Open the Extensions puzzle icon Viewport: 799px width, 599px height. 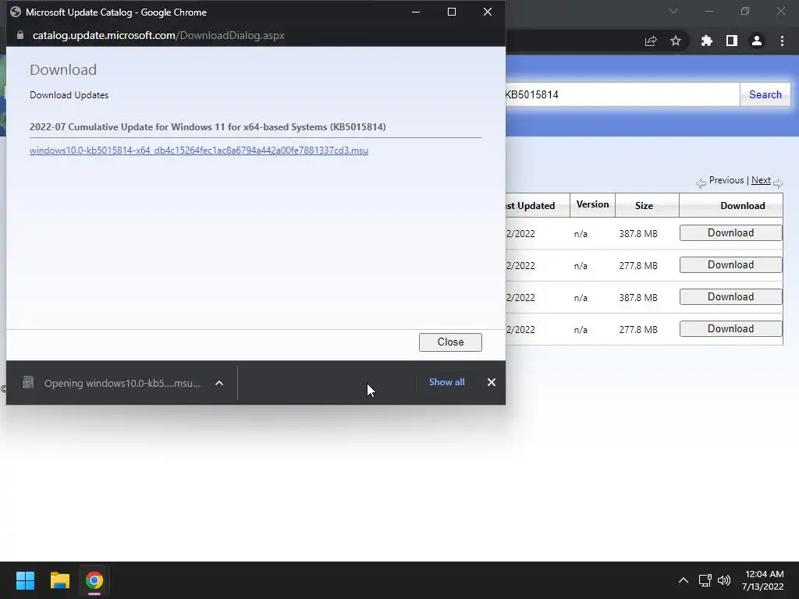(x=706, y=41)
